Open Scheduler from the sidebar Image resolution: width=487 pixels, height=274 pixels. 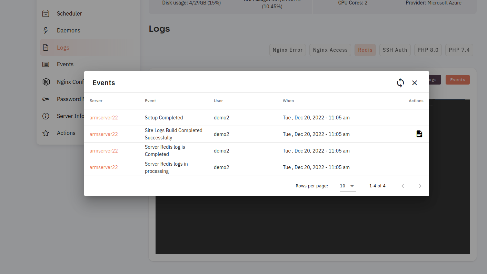coord(69,13)
